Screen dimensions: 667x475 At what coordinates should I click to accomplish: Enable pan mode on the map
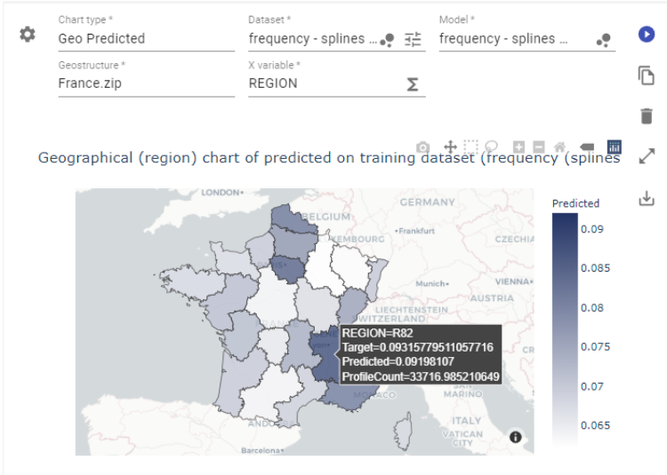pyautogui.click(x=450, y=146)
